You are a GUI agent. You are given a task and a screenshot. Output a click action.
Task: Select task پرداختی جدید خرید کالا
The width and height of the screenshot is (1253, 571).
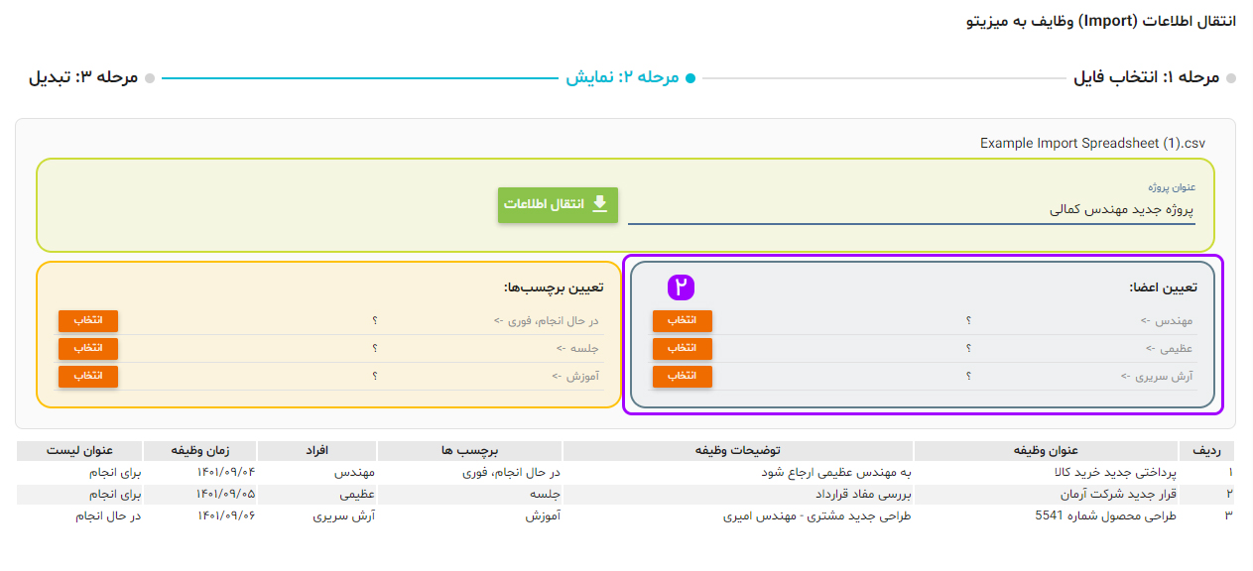tap(1115, 472)
